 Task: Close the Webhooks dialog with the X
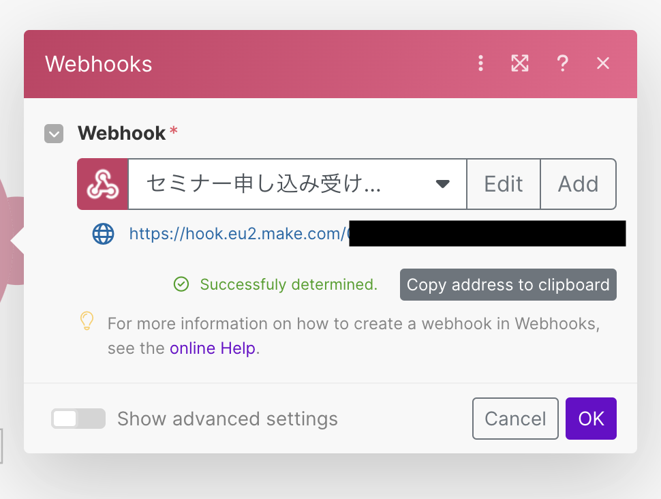[x=603, y=63]
